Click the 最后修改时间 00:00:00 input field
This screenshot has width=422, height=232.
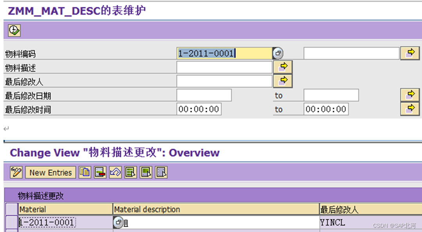[199, 109]
